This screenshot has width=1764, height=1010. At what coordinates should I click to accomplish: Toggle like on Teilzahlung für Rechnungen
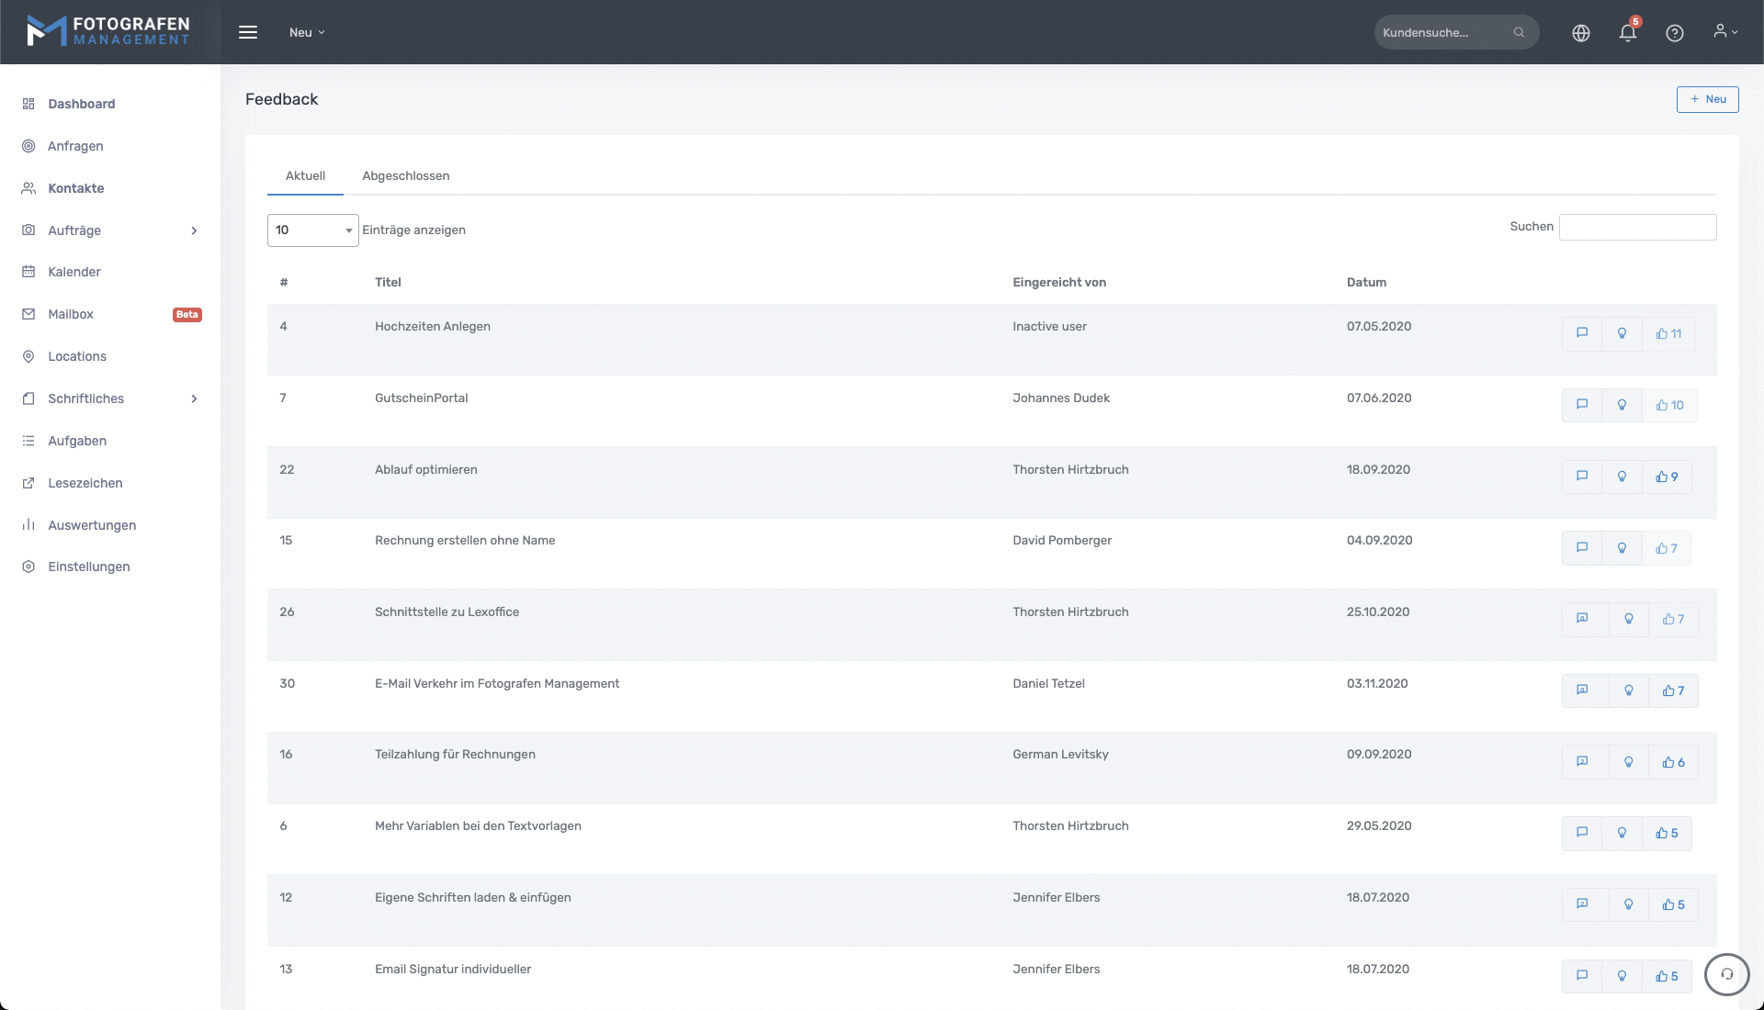point(1673,762)
